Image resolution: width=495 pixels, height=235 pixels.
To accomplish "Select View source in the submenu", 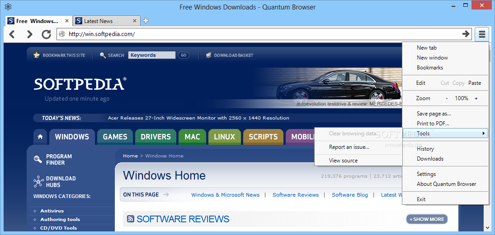I will [x=343, y=160].
